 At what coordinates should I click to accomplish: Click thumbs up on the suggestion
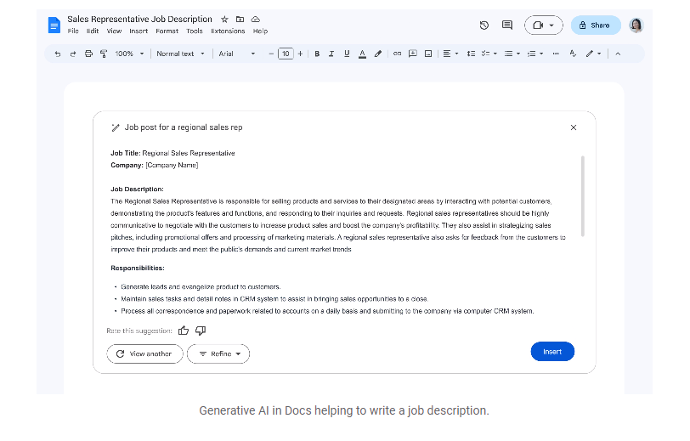[x=184, y=331]
